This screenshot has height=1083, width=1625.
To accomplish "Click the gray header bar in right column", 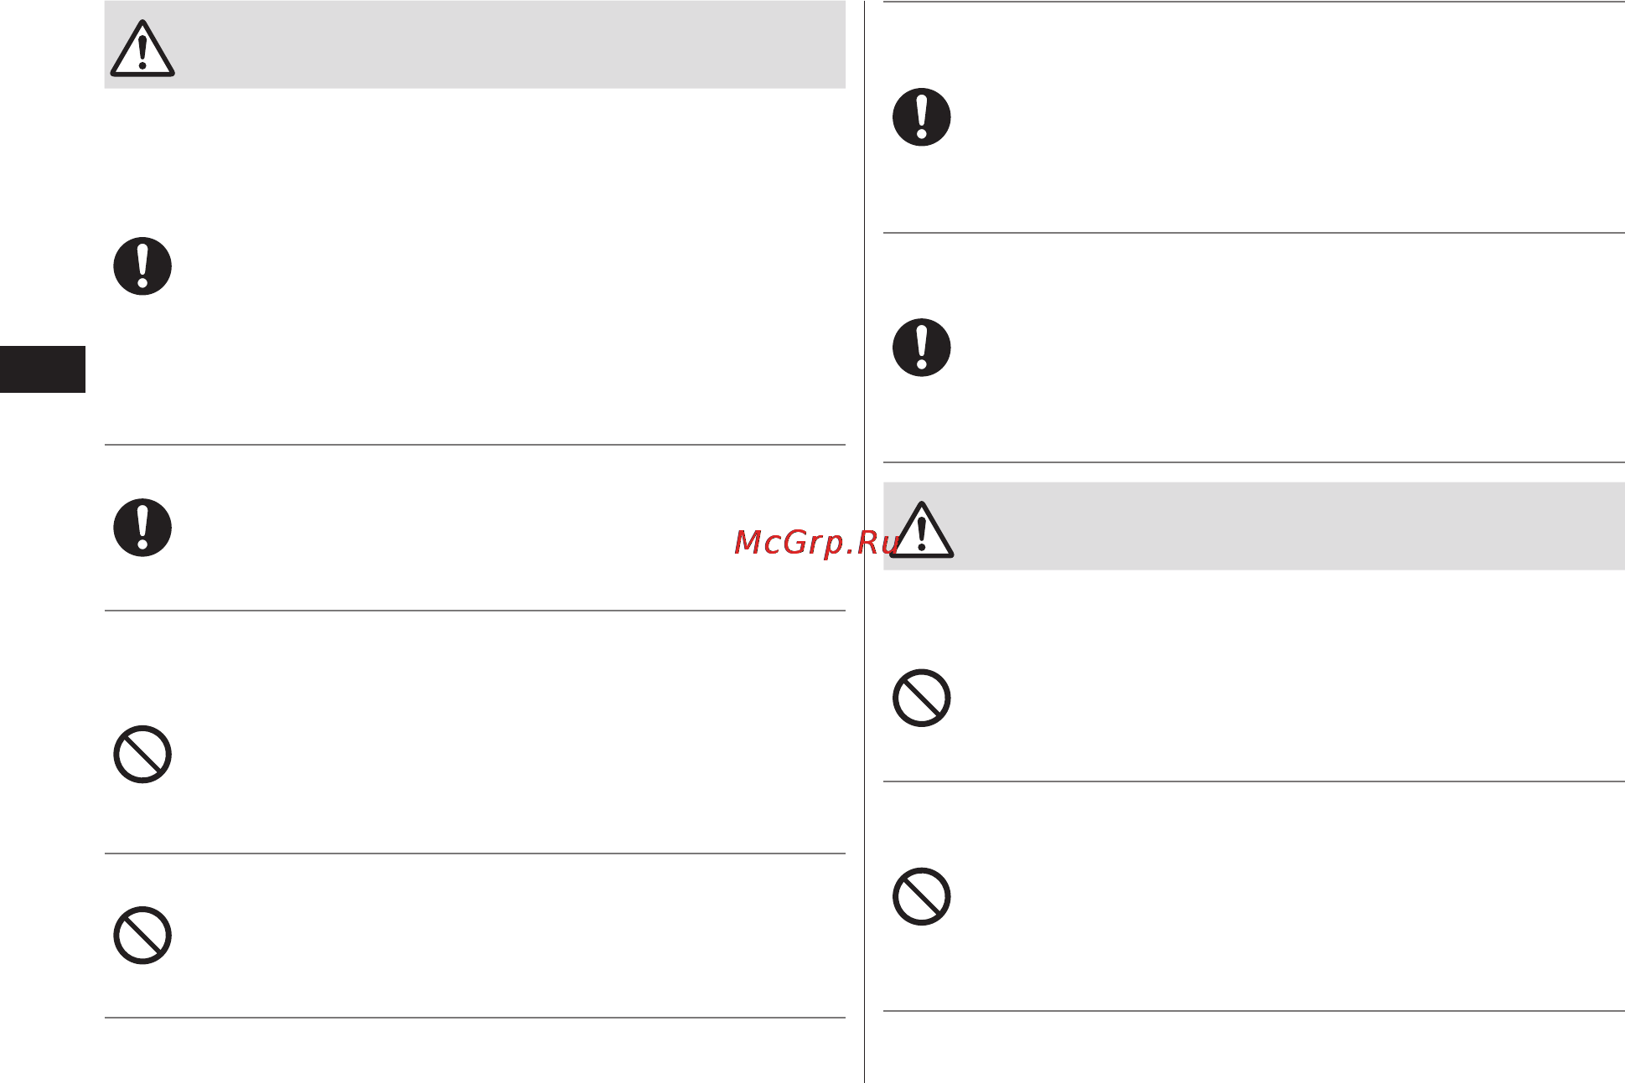I will coord(1254,526).
